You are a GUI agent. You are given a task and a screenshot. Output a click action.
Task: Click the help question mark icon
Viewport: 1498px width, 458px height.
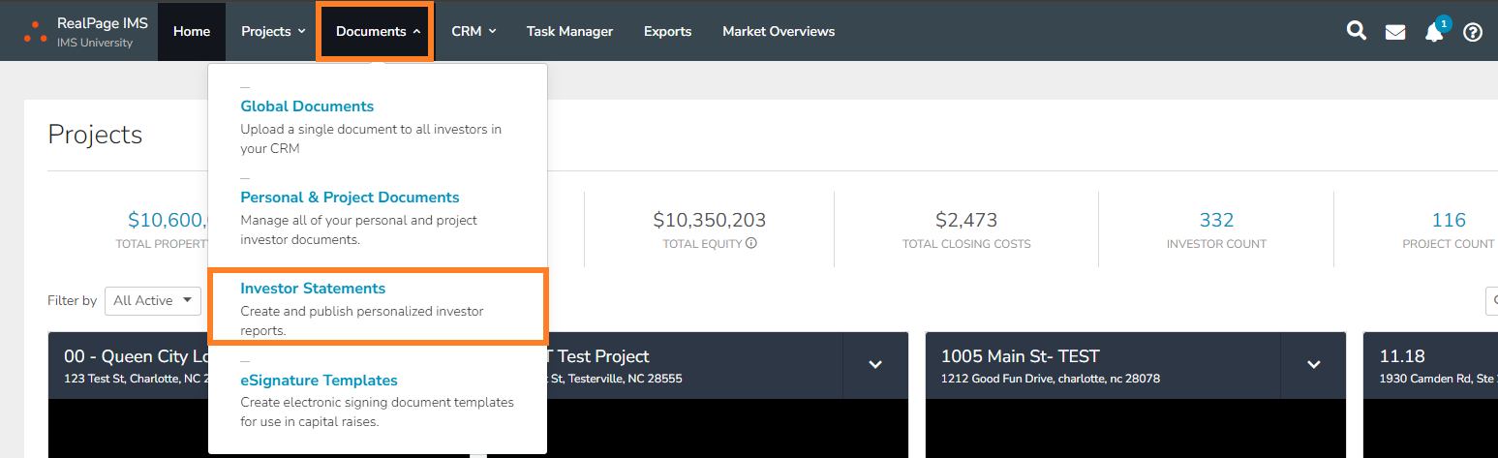(1472, 32)
